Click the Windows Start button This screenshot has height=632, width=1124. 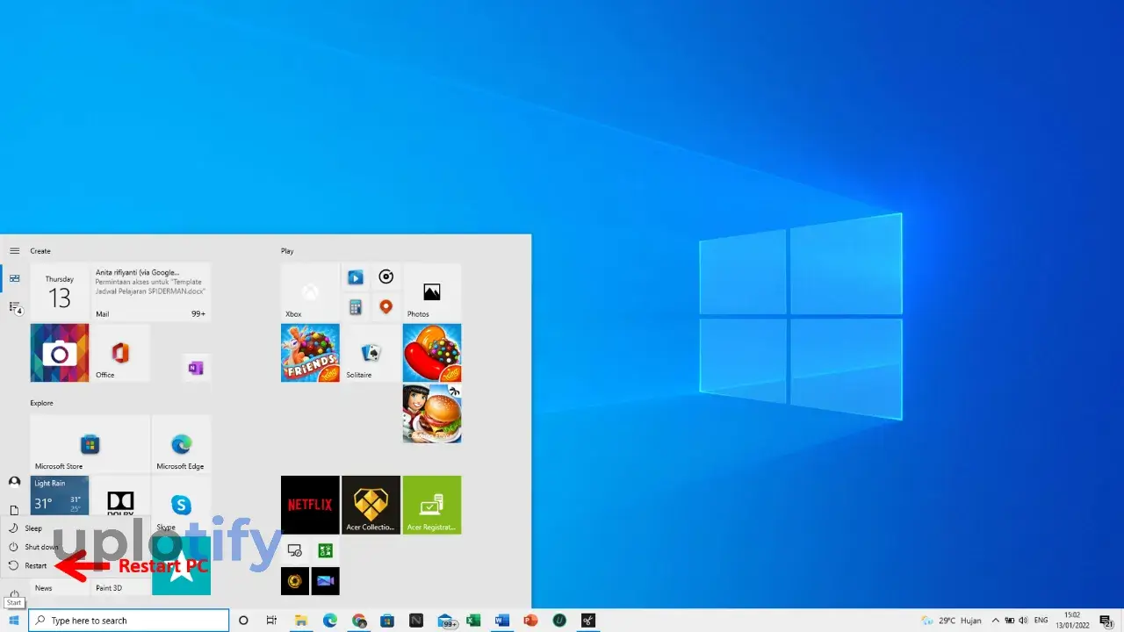[14, 621]
